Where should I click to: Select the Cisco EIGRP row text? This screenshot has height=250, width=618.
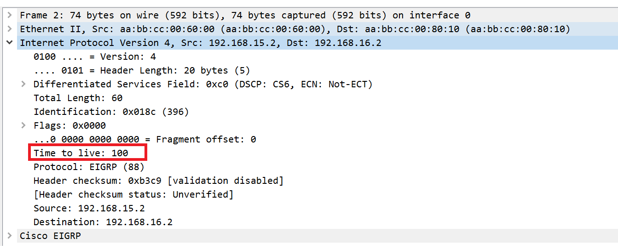coord(51,236)
